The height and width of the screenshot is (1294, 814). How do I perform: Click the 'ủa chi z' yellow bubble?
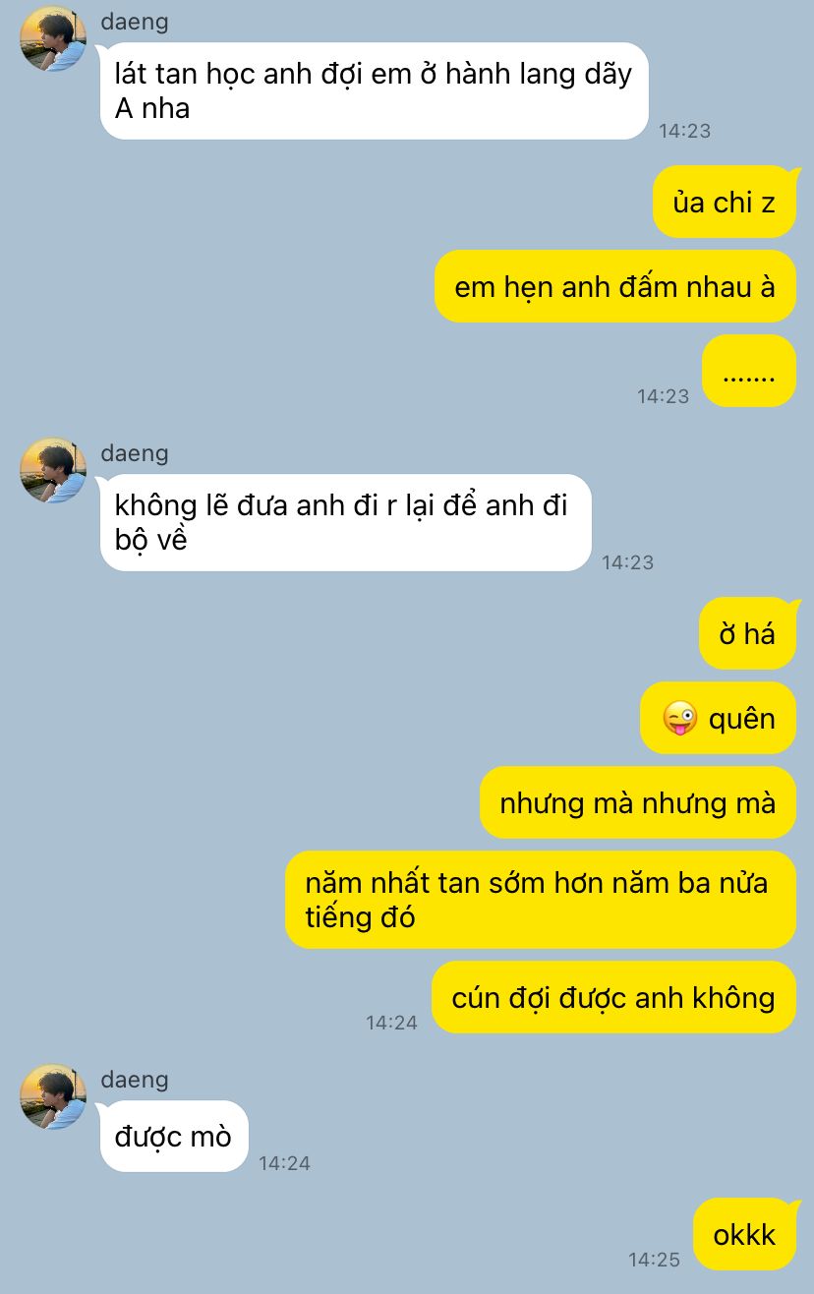(x=725, y=202)
